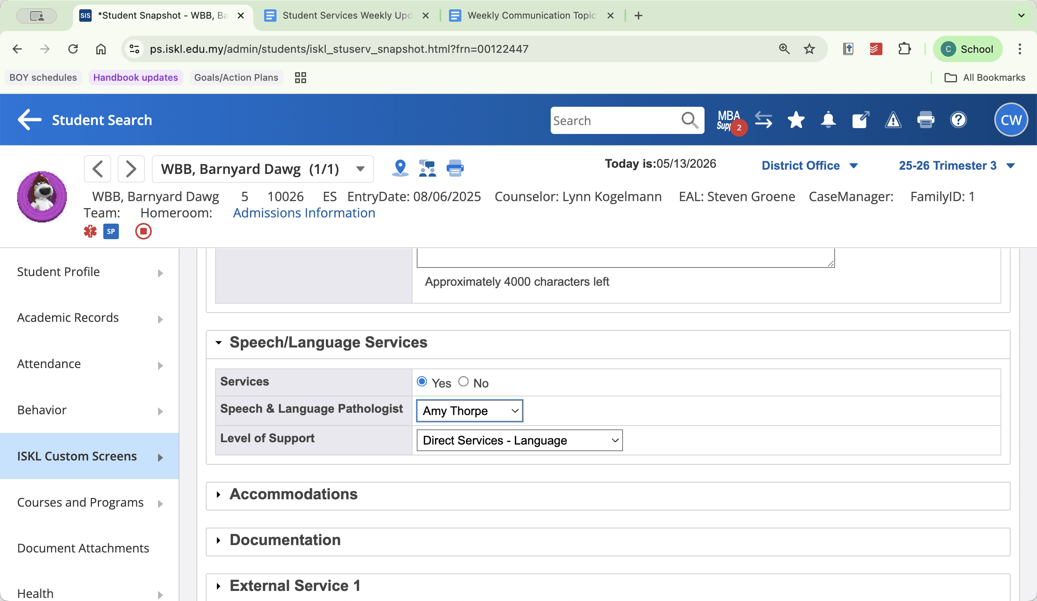
Task: Click the blue SP alert icon
Action: pyautogui.click(x=111, y=231)
